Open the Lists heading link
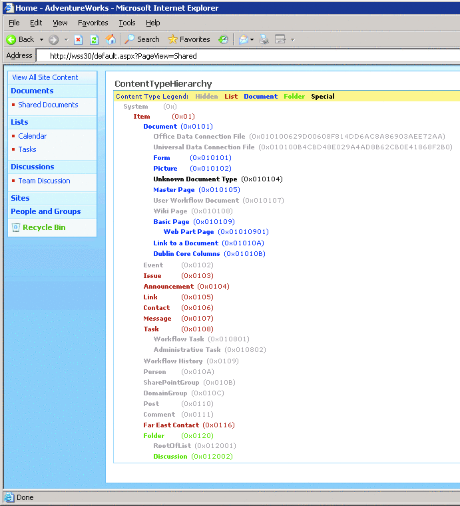The image size is (460, 506). tap(20, 122)
